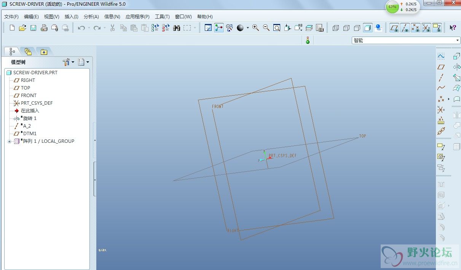Click the green traffic light regeneration status
Screen dimensions: 461x270
[x=308, y=40]
